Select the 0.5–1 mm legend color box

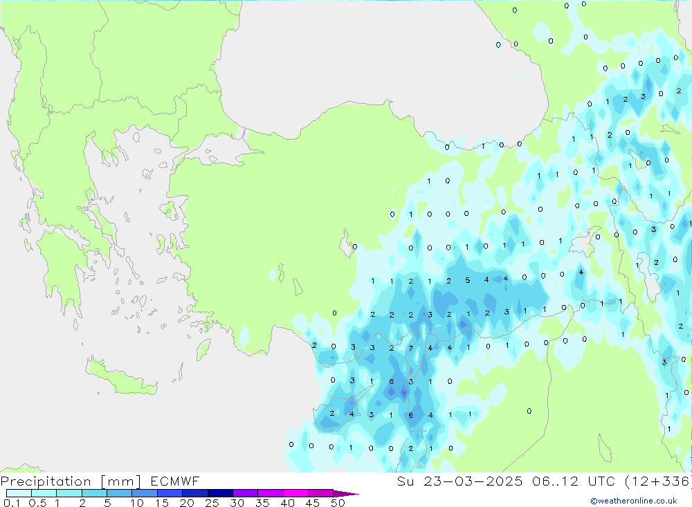coord(44,493)
